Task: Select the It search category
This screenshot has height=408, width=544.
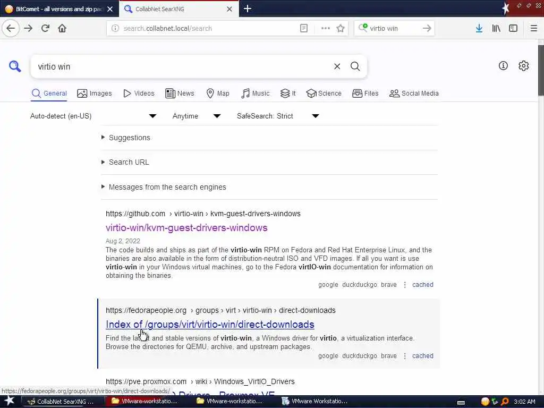Action: pos(288,93)
